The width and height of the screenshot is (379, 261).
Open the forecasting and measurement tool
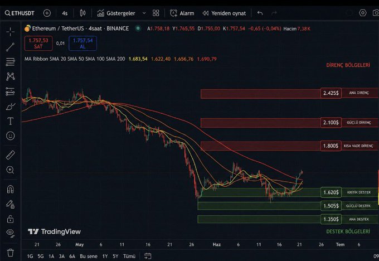[x=11, y=91]
